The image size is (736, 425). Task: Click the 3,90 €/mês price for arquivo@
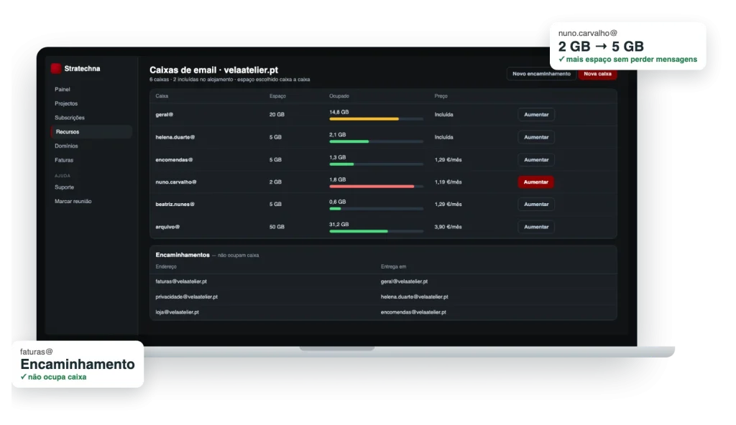click(448, 227)
